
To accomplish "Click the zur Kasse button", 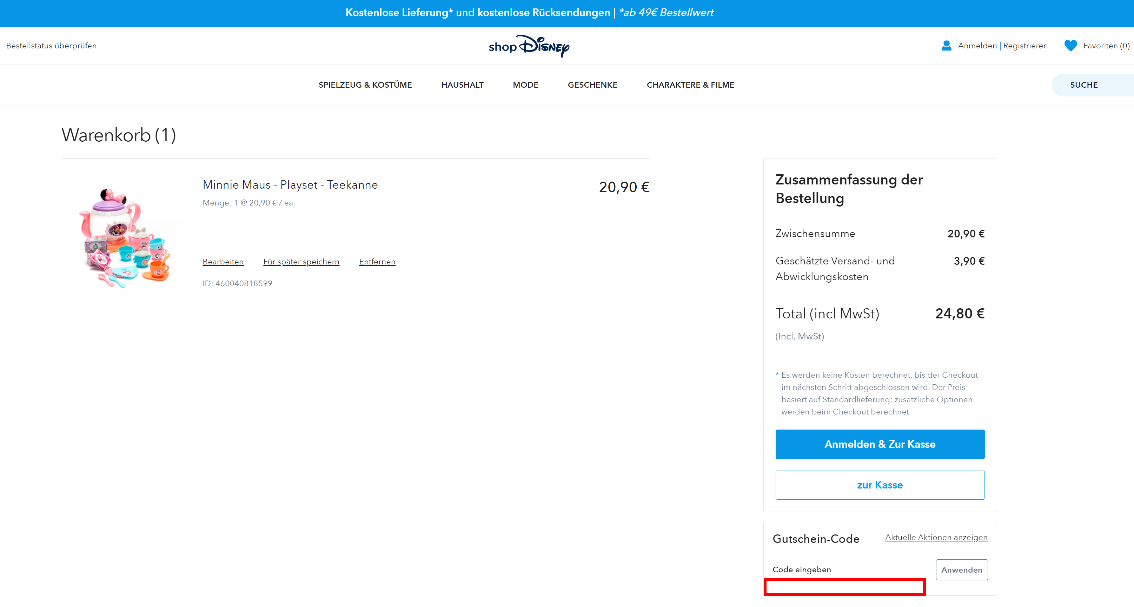I will [880, 485].
